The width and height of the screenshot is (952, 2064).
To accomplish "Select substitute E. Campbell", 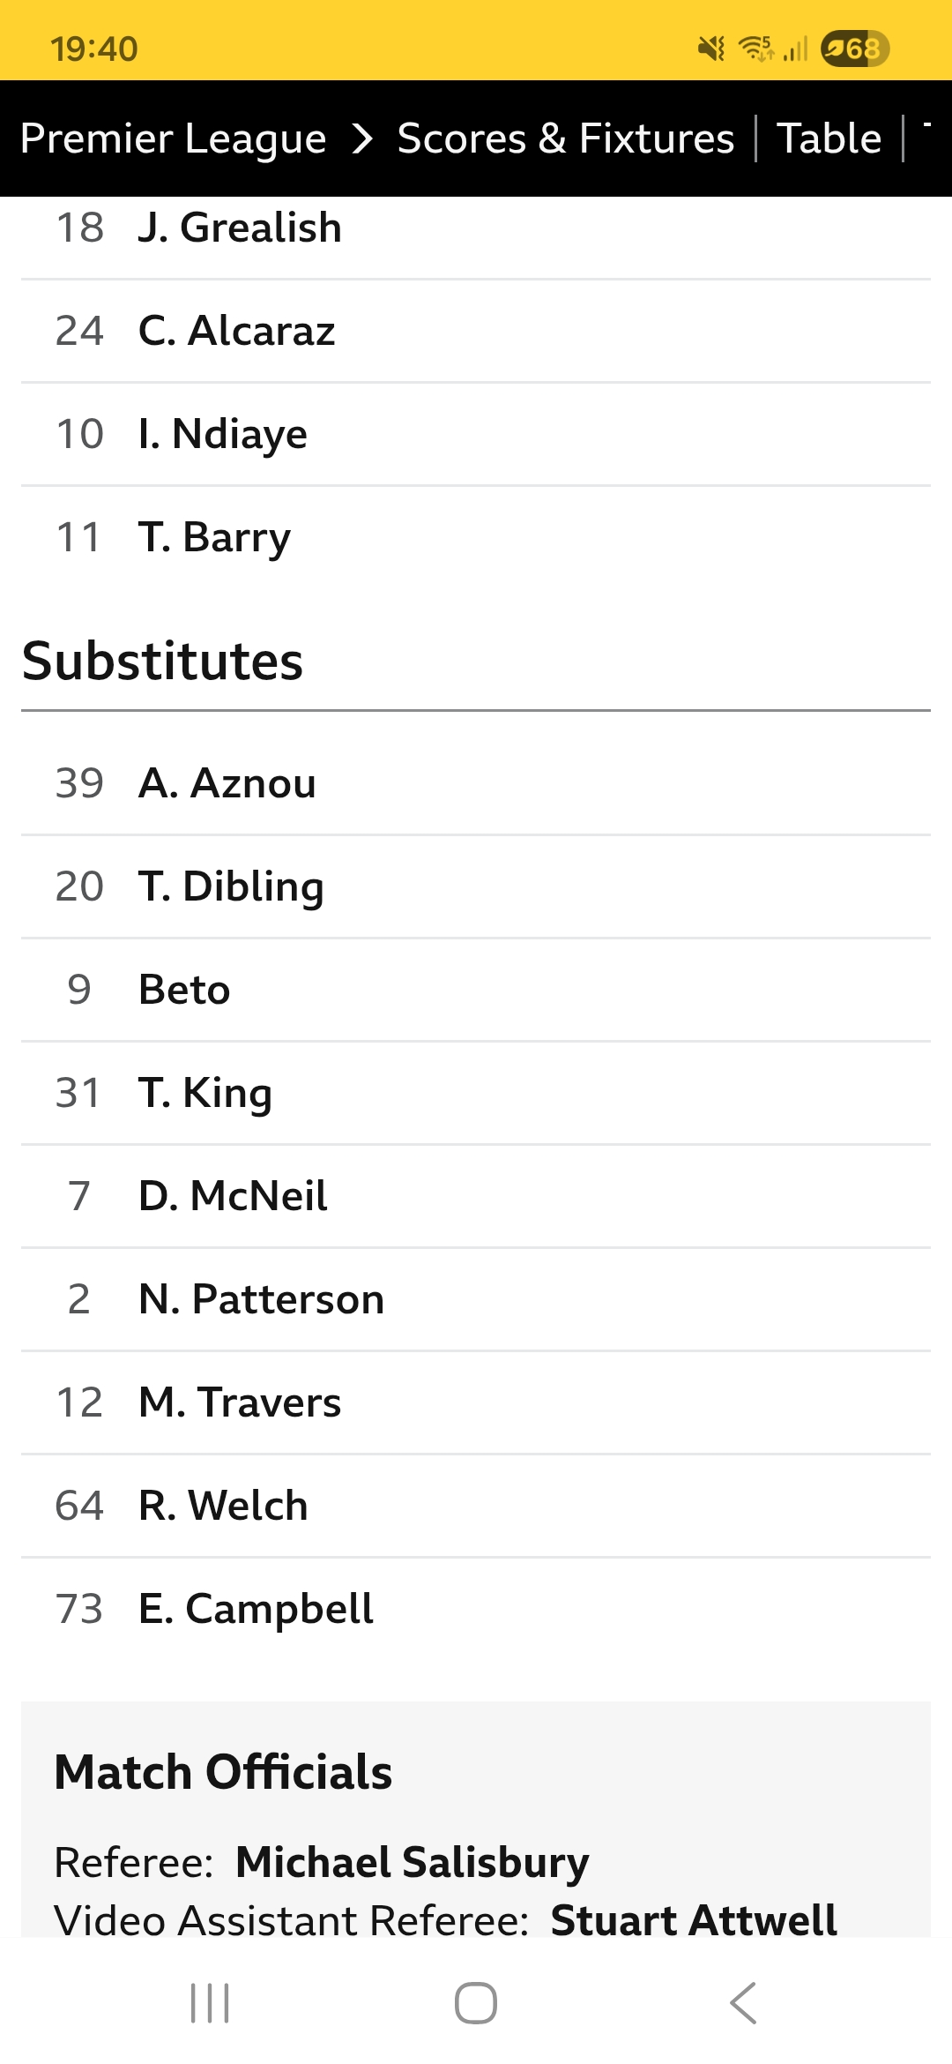I will (x=256, y=1609).
